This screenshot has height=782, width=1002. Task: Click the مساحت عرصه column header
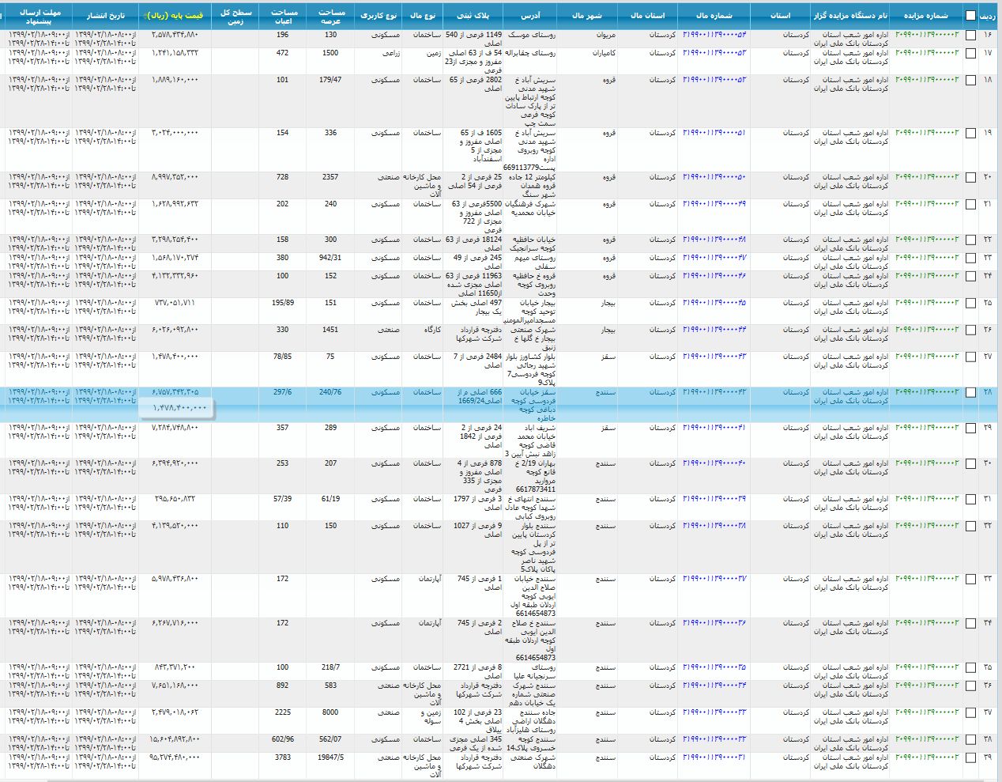(331, 15)
